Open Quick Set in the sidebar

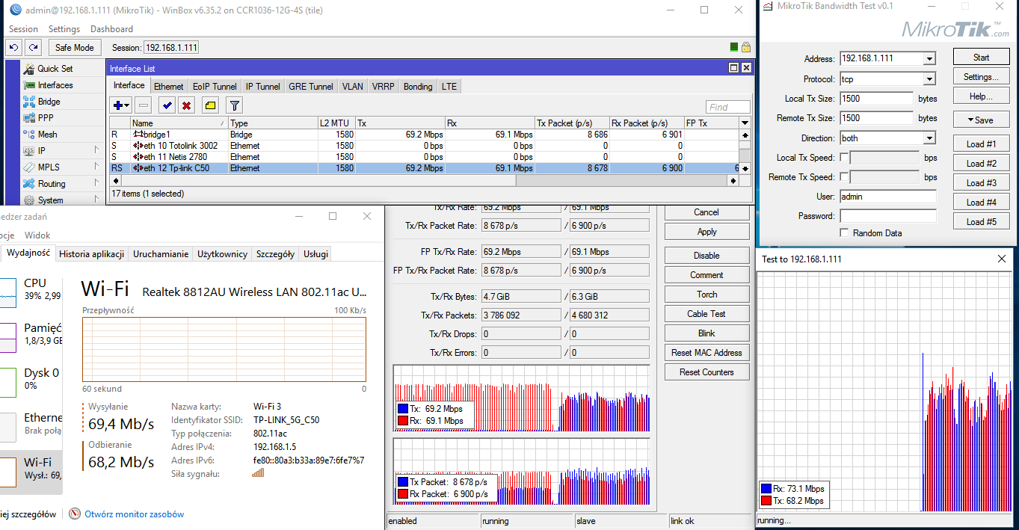(x=55, y=69)
